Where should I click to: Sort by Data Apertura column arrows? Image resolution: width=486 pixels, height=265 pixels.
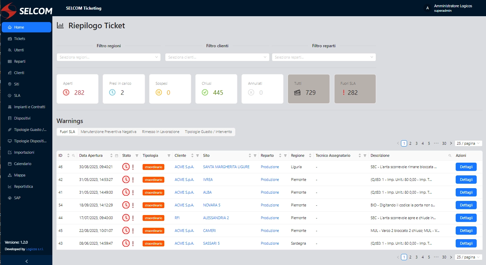tap(111, 156)
